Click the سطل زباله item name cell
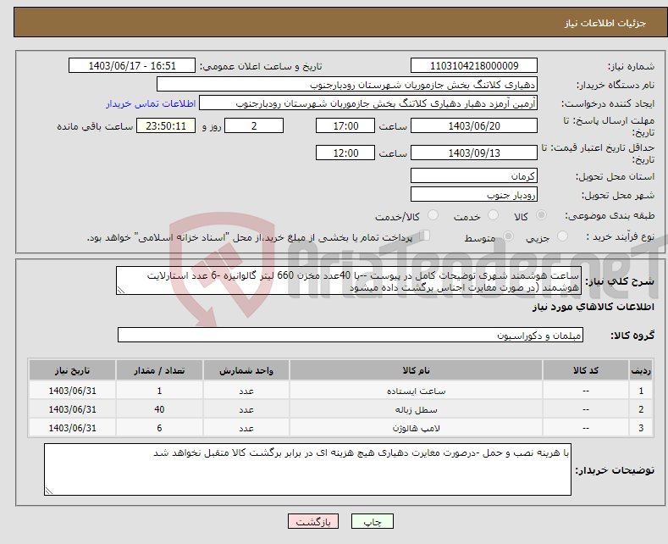 click(416, 409)
